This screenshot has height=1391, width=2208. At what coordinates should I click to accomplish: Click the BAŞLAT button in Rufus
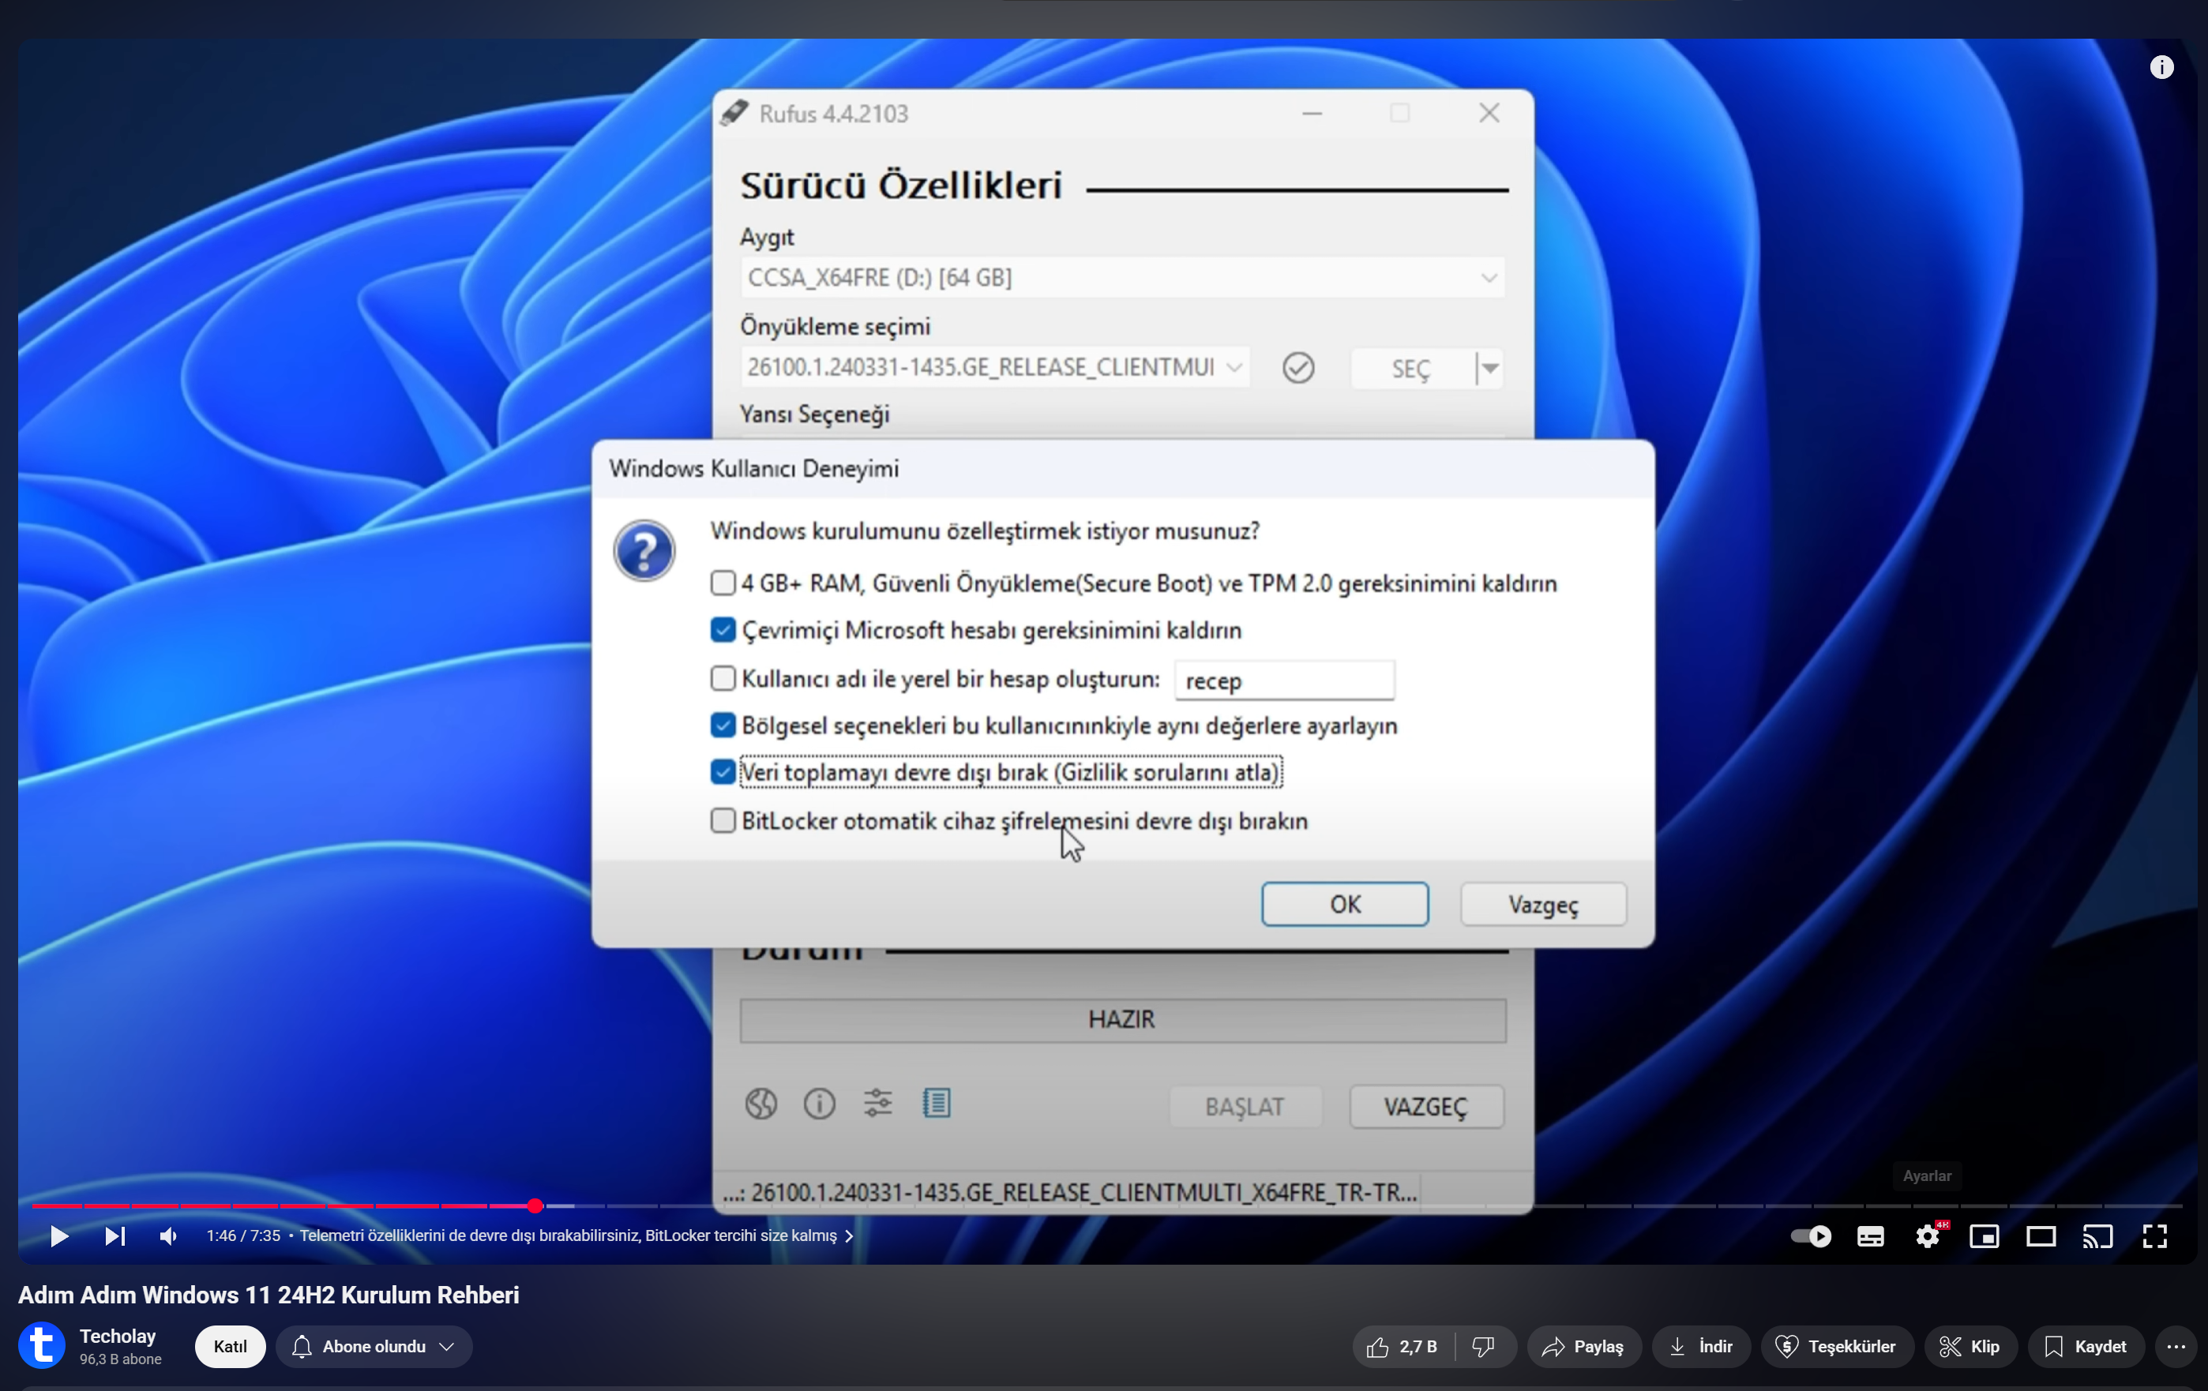point(1245,1107)
